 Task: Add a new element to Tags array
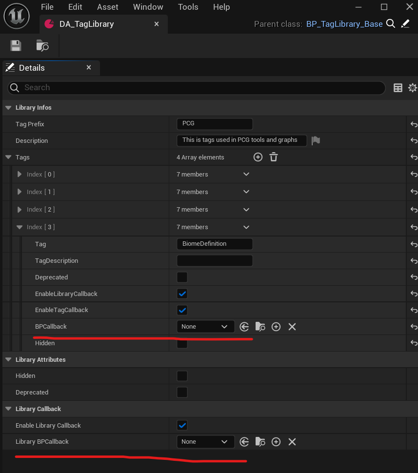point(258,157)
